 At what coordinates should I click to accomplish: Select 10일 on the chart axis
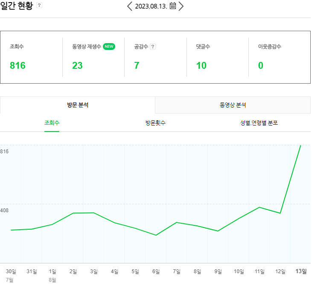(239, 271)
